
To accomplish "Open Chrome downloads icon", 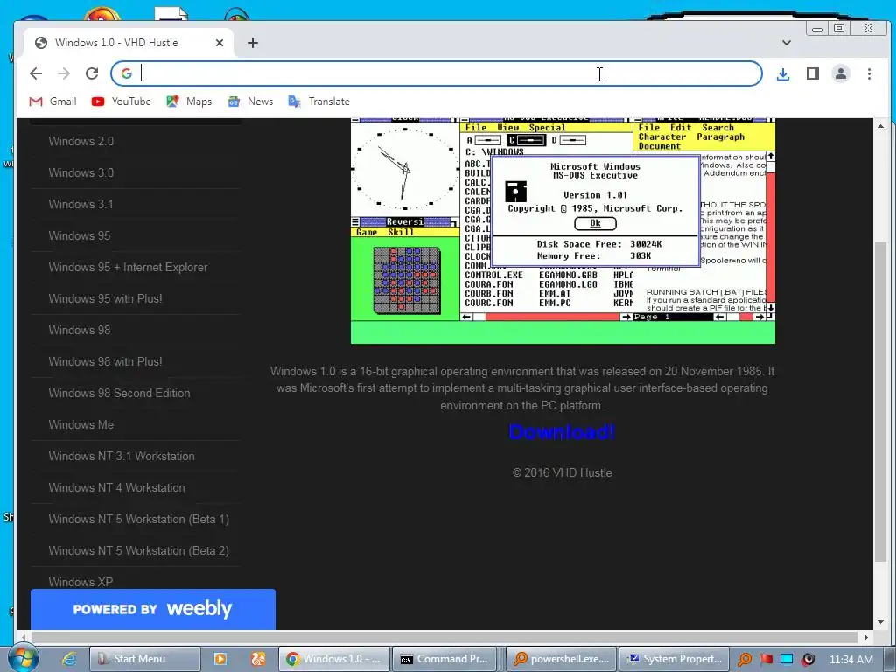I will point(783,73).
